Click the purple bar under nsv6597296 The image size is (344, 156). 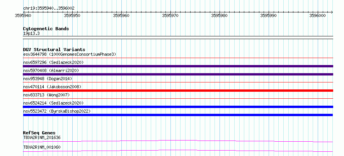click(x=178, y=66)
